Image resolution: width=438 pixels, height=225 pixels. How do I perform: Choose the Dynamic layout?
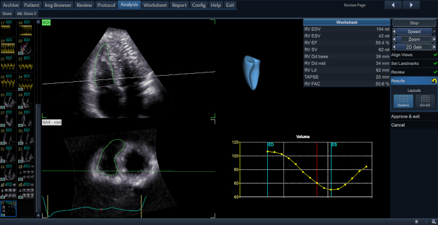[x=404, y=101]
